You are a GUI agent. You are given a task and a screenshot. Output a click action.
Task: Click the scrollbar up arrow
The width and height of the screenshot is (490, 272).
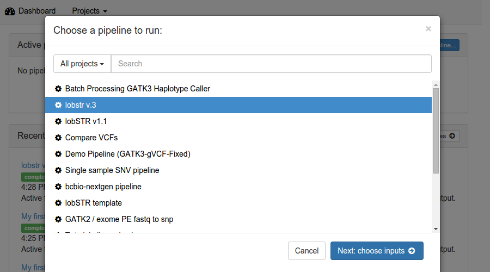(x=436, y=85)
